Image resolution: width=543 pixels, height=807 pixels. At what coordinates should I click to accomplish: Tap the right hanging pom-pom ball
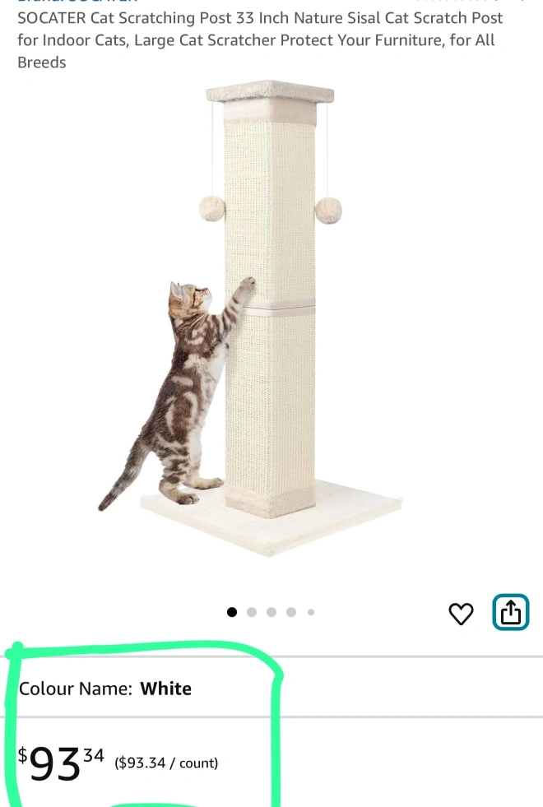pyautogui.click(x=328, y=211)
